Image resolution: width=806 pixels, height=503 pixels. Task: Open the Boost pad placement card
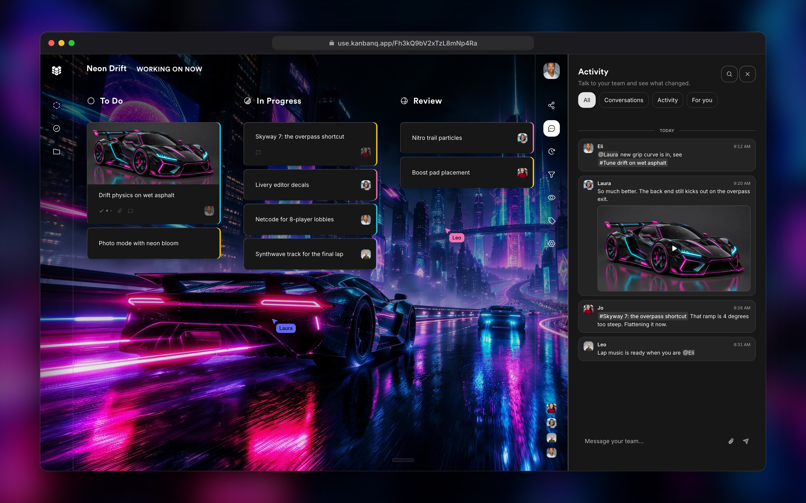tap(467, 173)
